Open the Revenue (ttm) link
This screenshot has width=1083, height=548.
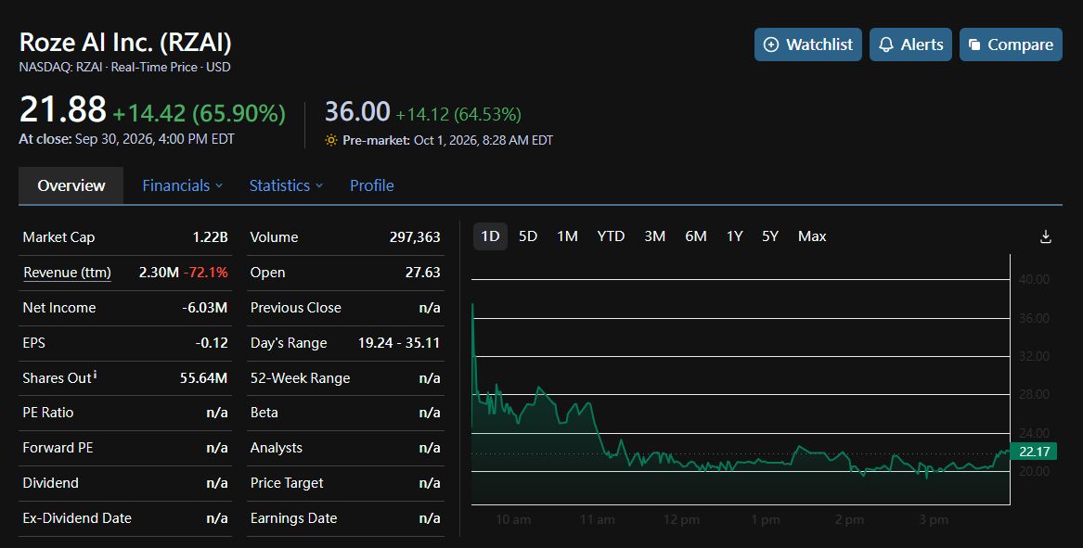tap(67, 273)
